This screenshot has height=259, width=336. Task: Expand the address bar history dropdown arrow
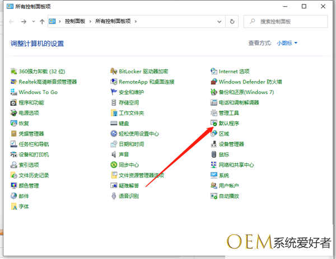tap(219, 21)
